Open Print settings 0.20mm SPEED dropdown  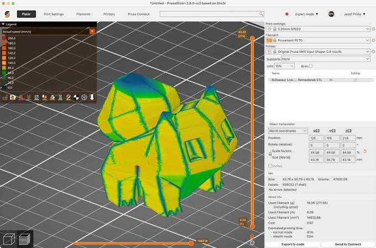(318, 29)
